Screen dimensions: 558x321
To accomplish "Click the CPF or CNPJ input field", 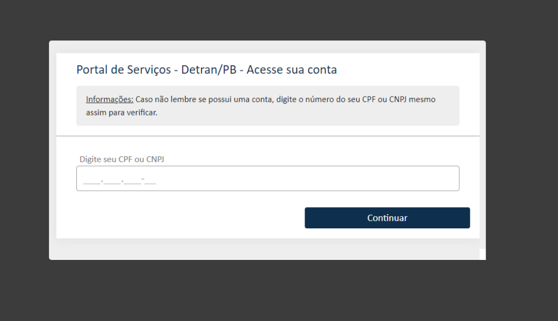I will tap(267, 178).
